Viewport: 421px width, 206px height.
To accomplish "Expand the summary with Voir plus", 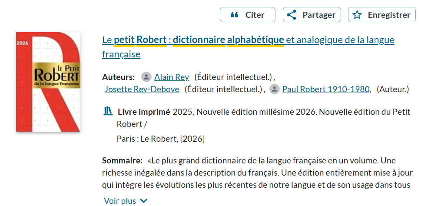I will tap(120, 201).
